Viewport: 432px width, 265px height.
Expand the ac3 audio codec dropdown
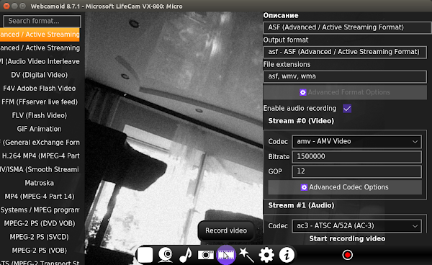pos(356,226)
